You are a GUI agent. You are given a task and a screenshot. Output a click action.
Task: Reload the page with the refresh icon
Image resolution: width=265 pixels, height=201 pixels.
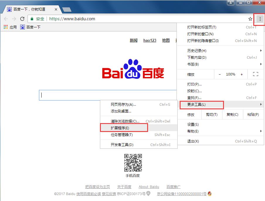tap(22, 19)
